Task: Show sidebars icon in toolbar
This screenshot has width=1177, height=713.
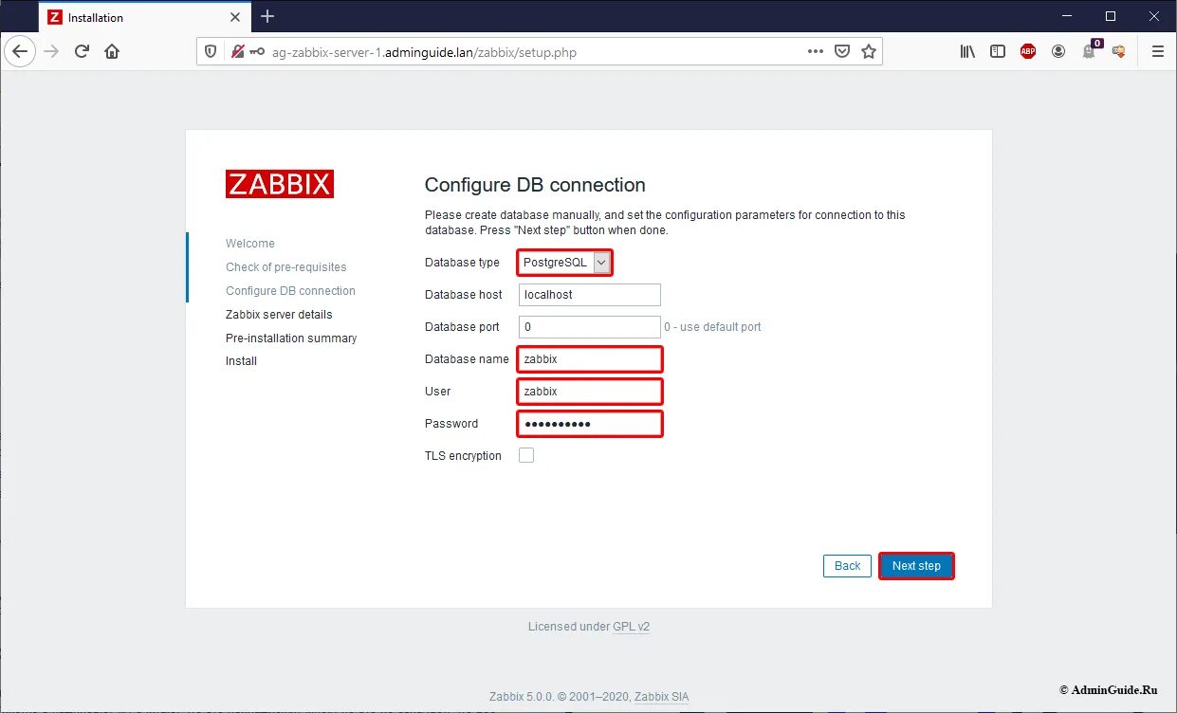Action: point(998,52)
